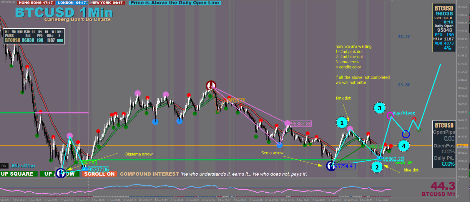Click the 'Carlsberg Don't Do Charts' subtitle
This screenshot has width=470, height=202.
[78, 19]
